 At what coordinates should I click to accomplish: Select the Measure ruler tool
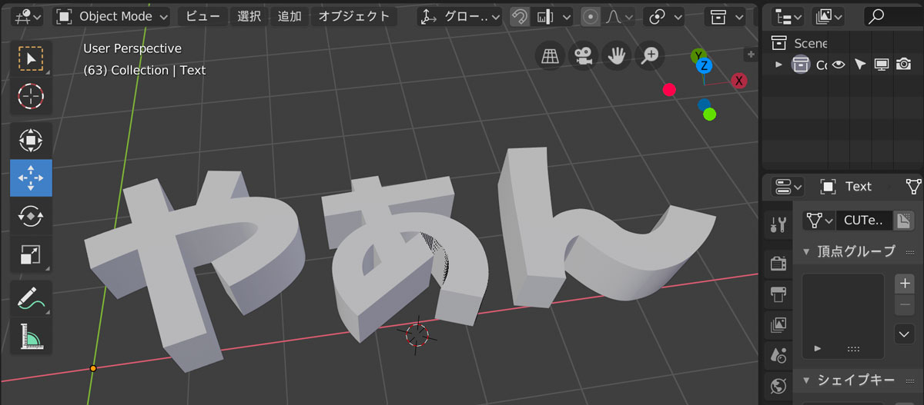(31, 337)
